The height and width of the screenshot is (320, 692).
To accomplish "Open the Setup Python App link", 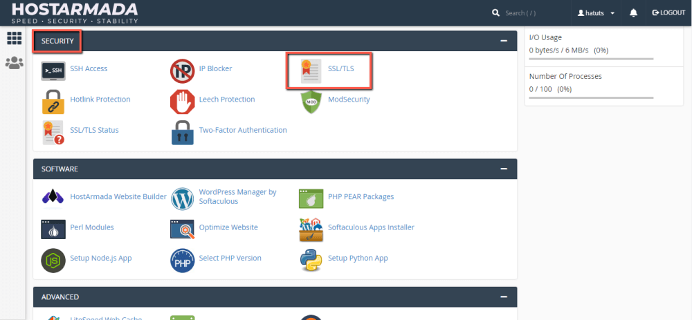I will click(358, 258).
